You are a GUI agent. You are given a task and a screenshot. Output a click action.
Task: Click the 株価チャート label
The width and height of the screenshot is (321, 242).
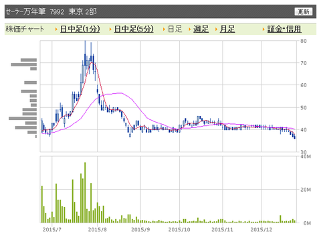click(25, 29)
